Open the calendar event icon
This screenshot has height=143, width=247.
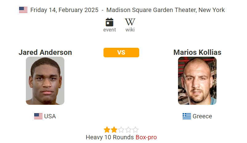click(109, 22)
